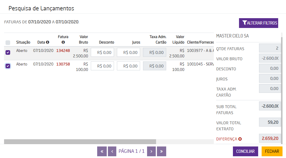Go to the first page of results
The width and height of the screenshot is (286, 158).
[x=102, y=151]
